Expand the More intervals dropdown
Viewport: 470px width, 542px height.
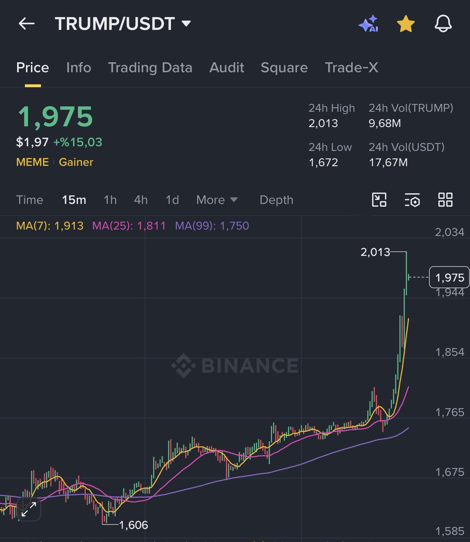[x=217, y=200]
